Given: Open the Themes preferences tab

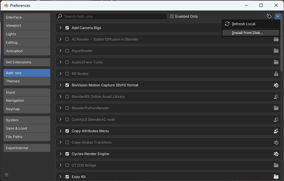Looking at the screenshot, I should (x=27, y=81).
